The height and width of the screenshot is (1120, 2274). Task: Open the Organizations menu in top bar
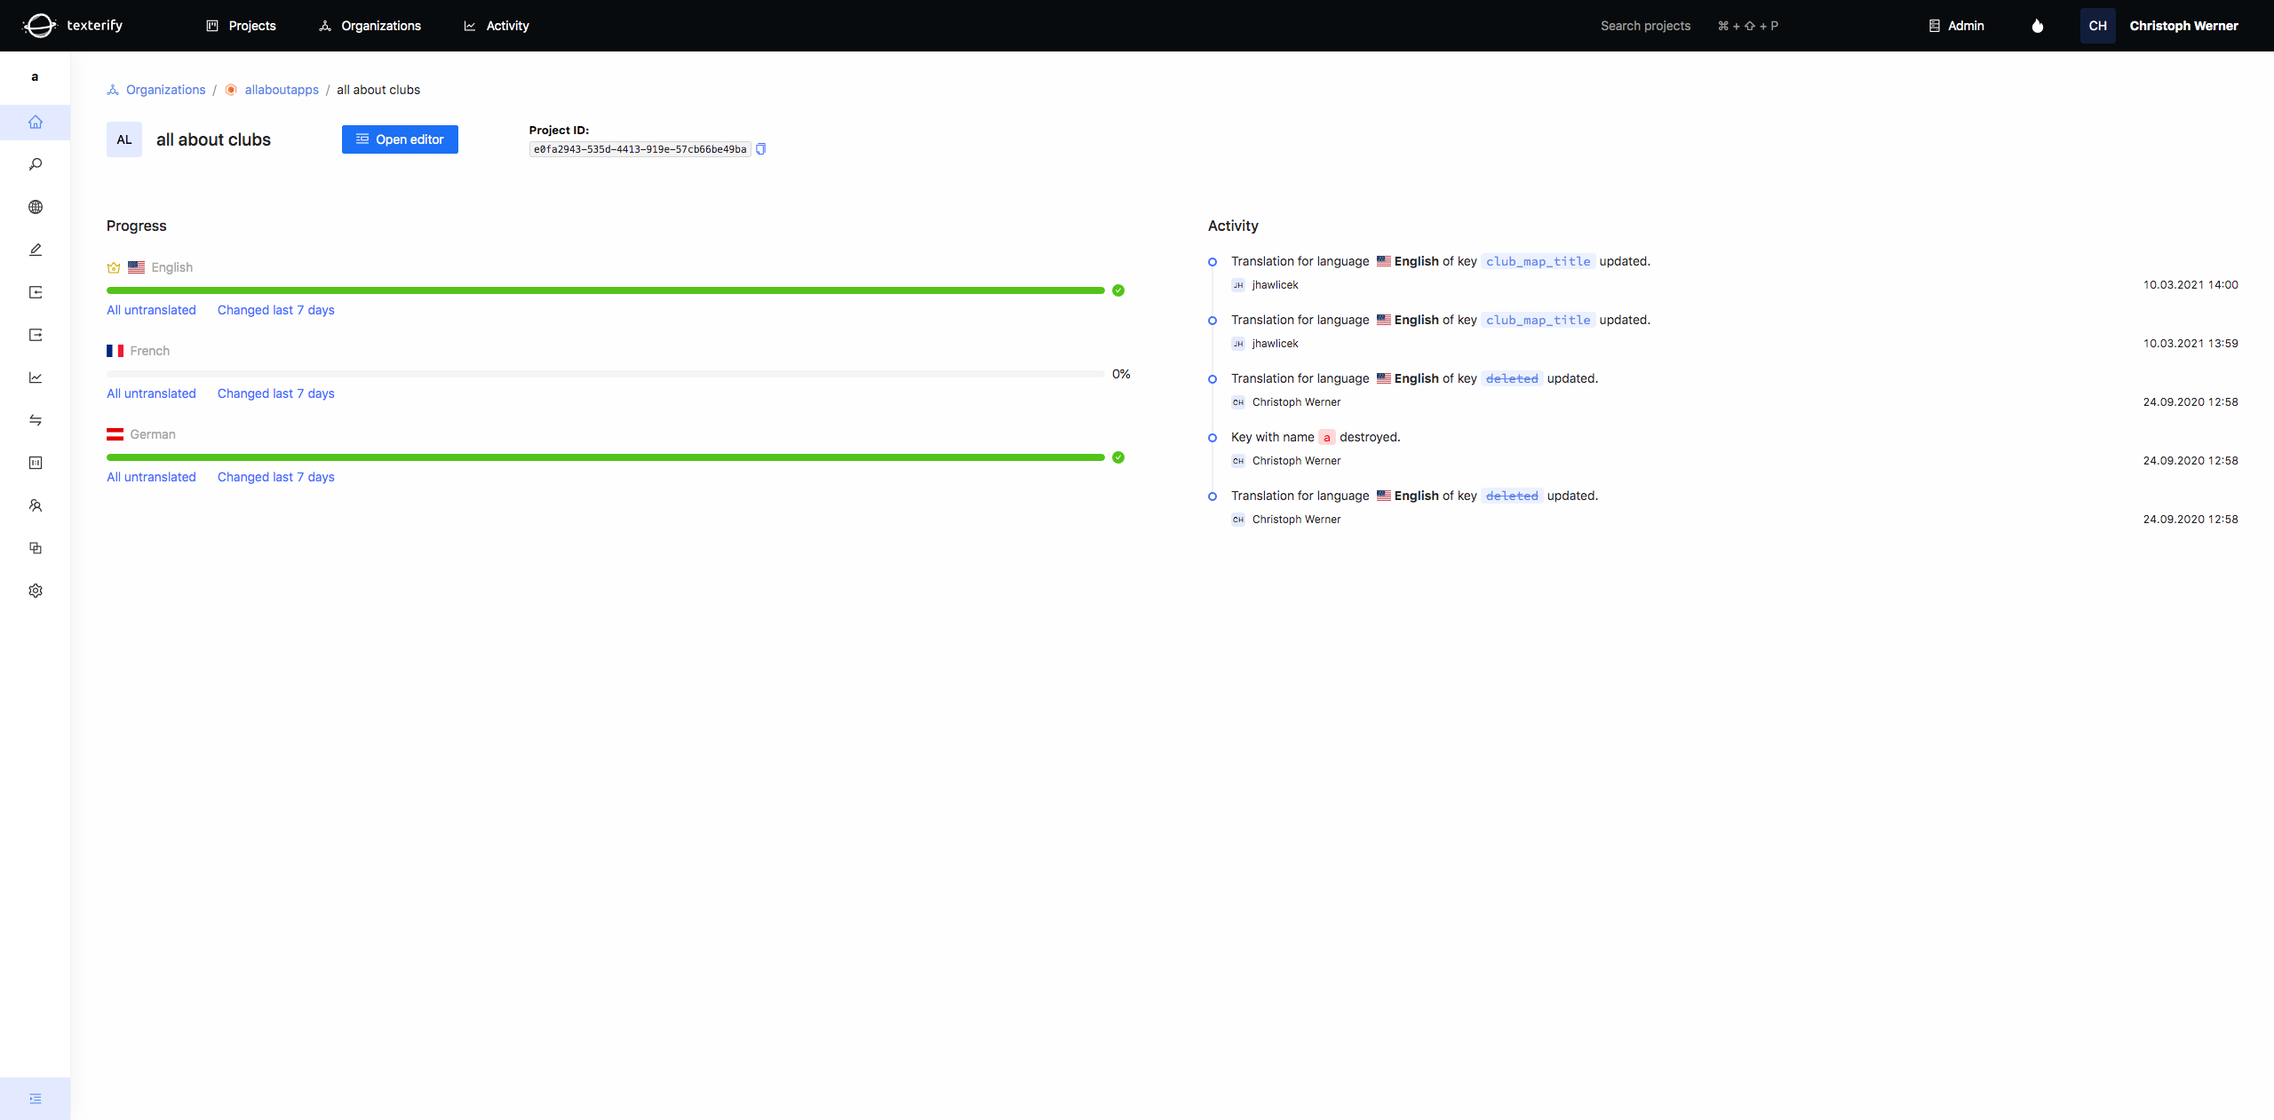(x=370, y=26)
